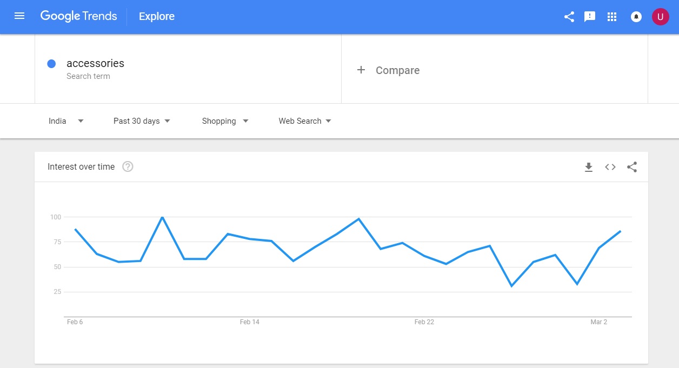Show help for Interest over time

coord(128,166)
